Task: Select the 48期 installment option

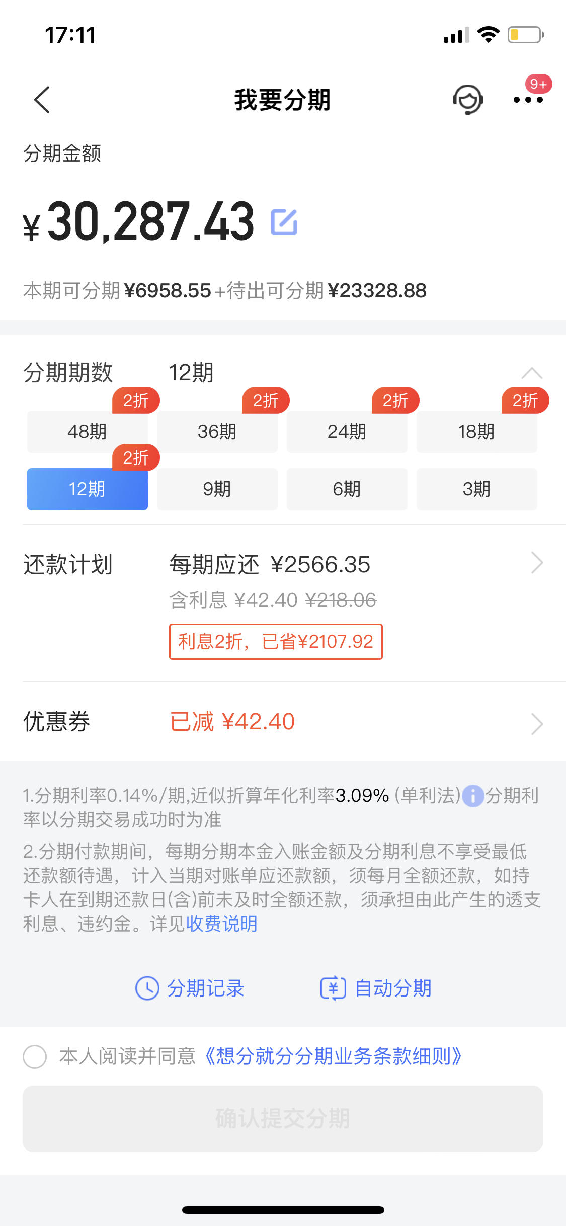Action: click(x=88, y=432)
